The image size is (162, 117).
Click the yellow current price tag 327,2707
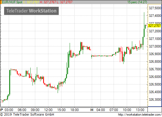(154, 26)
